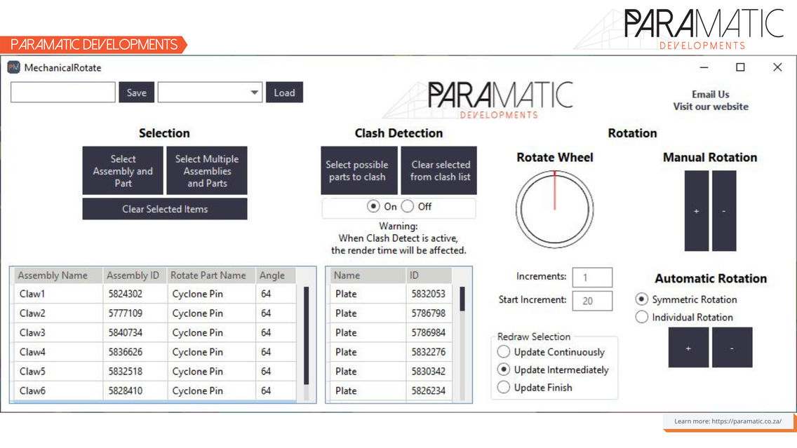Screen dimensions: 797x448
Task: Minimize the MechanicalRotate window
Action: tap(704, 67)
